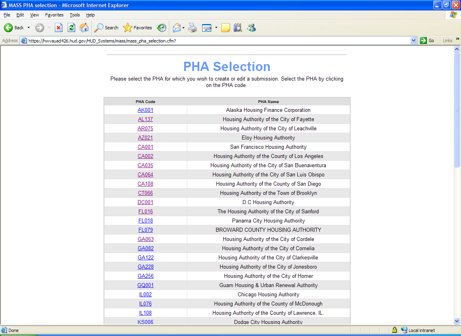The width and height of the screenshot is (461, 336).
Task: Select PHA code GA082
Action: click(146, 248)
